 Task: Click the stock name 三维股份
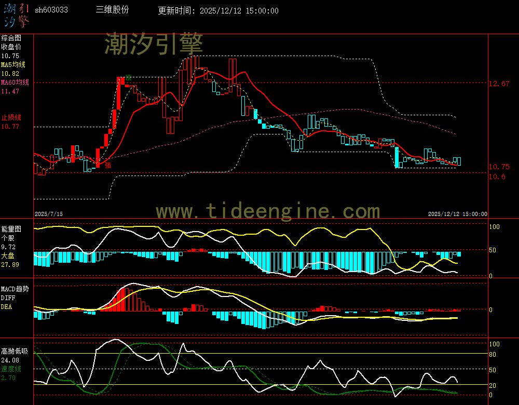(113, 10)
